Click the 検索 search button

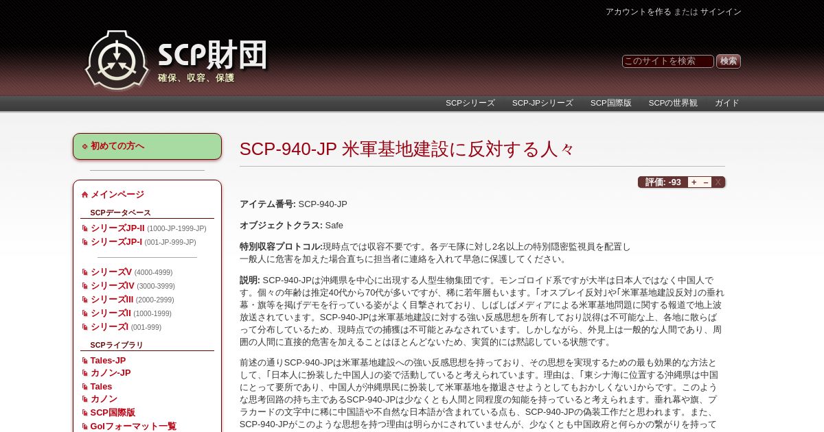[729, 61]
